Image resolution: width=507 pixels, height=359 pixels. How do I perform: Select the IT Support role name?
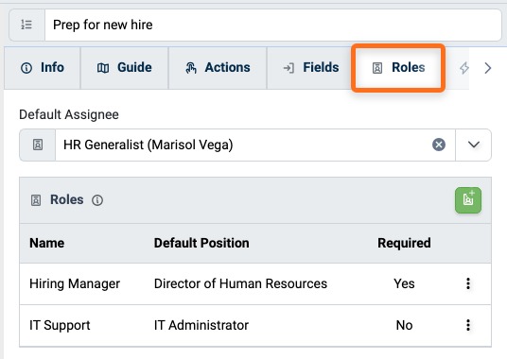click(x=60, y=325)
